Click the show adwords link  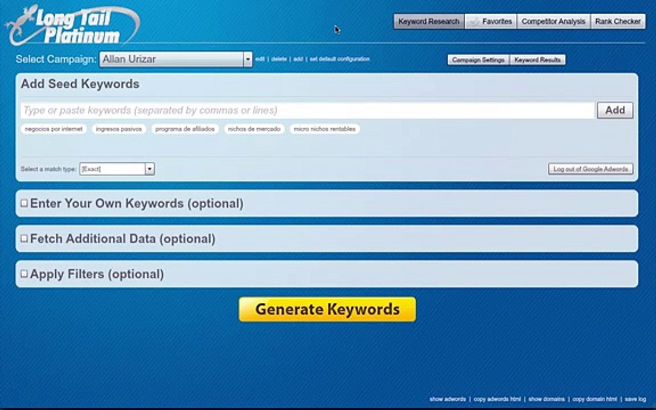point(447,399)
